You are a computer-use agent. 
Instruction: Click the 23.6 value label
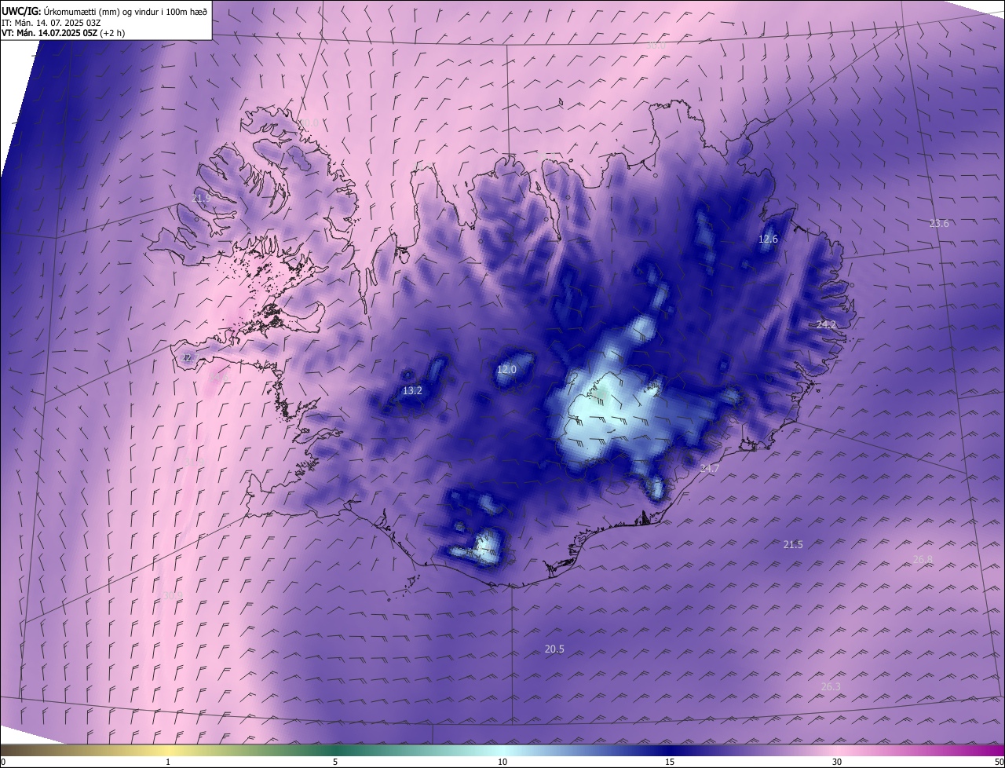[x=939, y=224]
